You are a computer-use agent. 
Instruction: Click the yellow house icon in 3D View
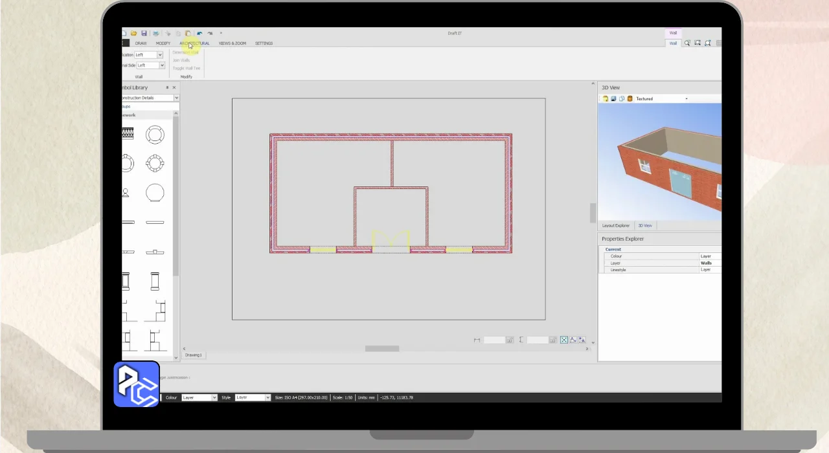point(606,99)
